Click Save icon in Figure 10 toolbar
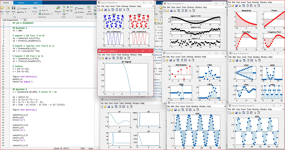The width and height of the screenshot is (285, 150). (x=171, y=11)
